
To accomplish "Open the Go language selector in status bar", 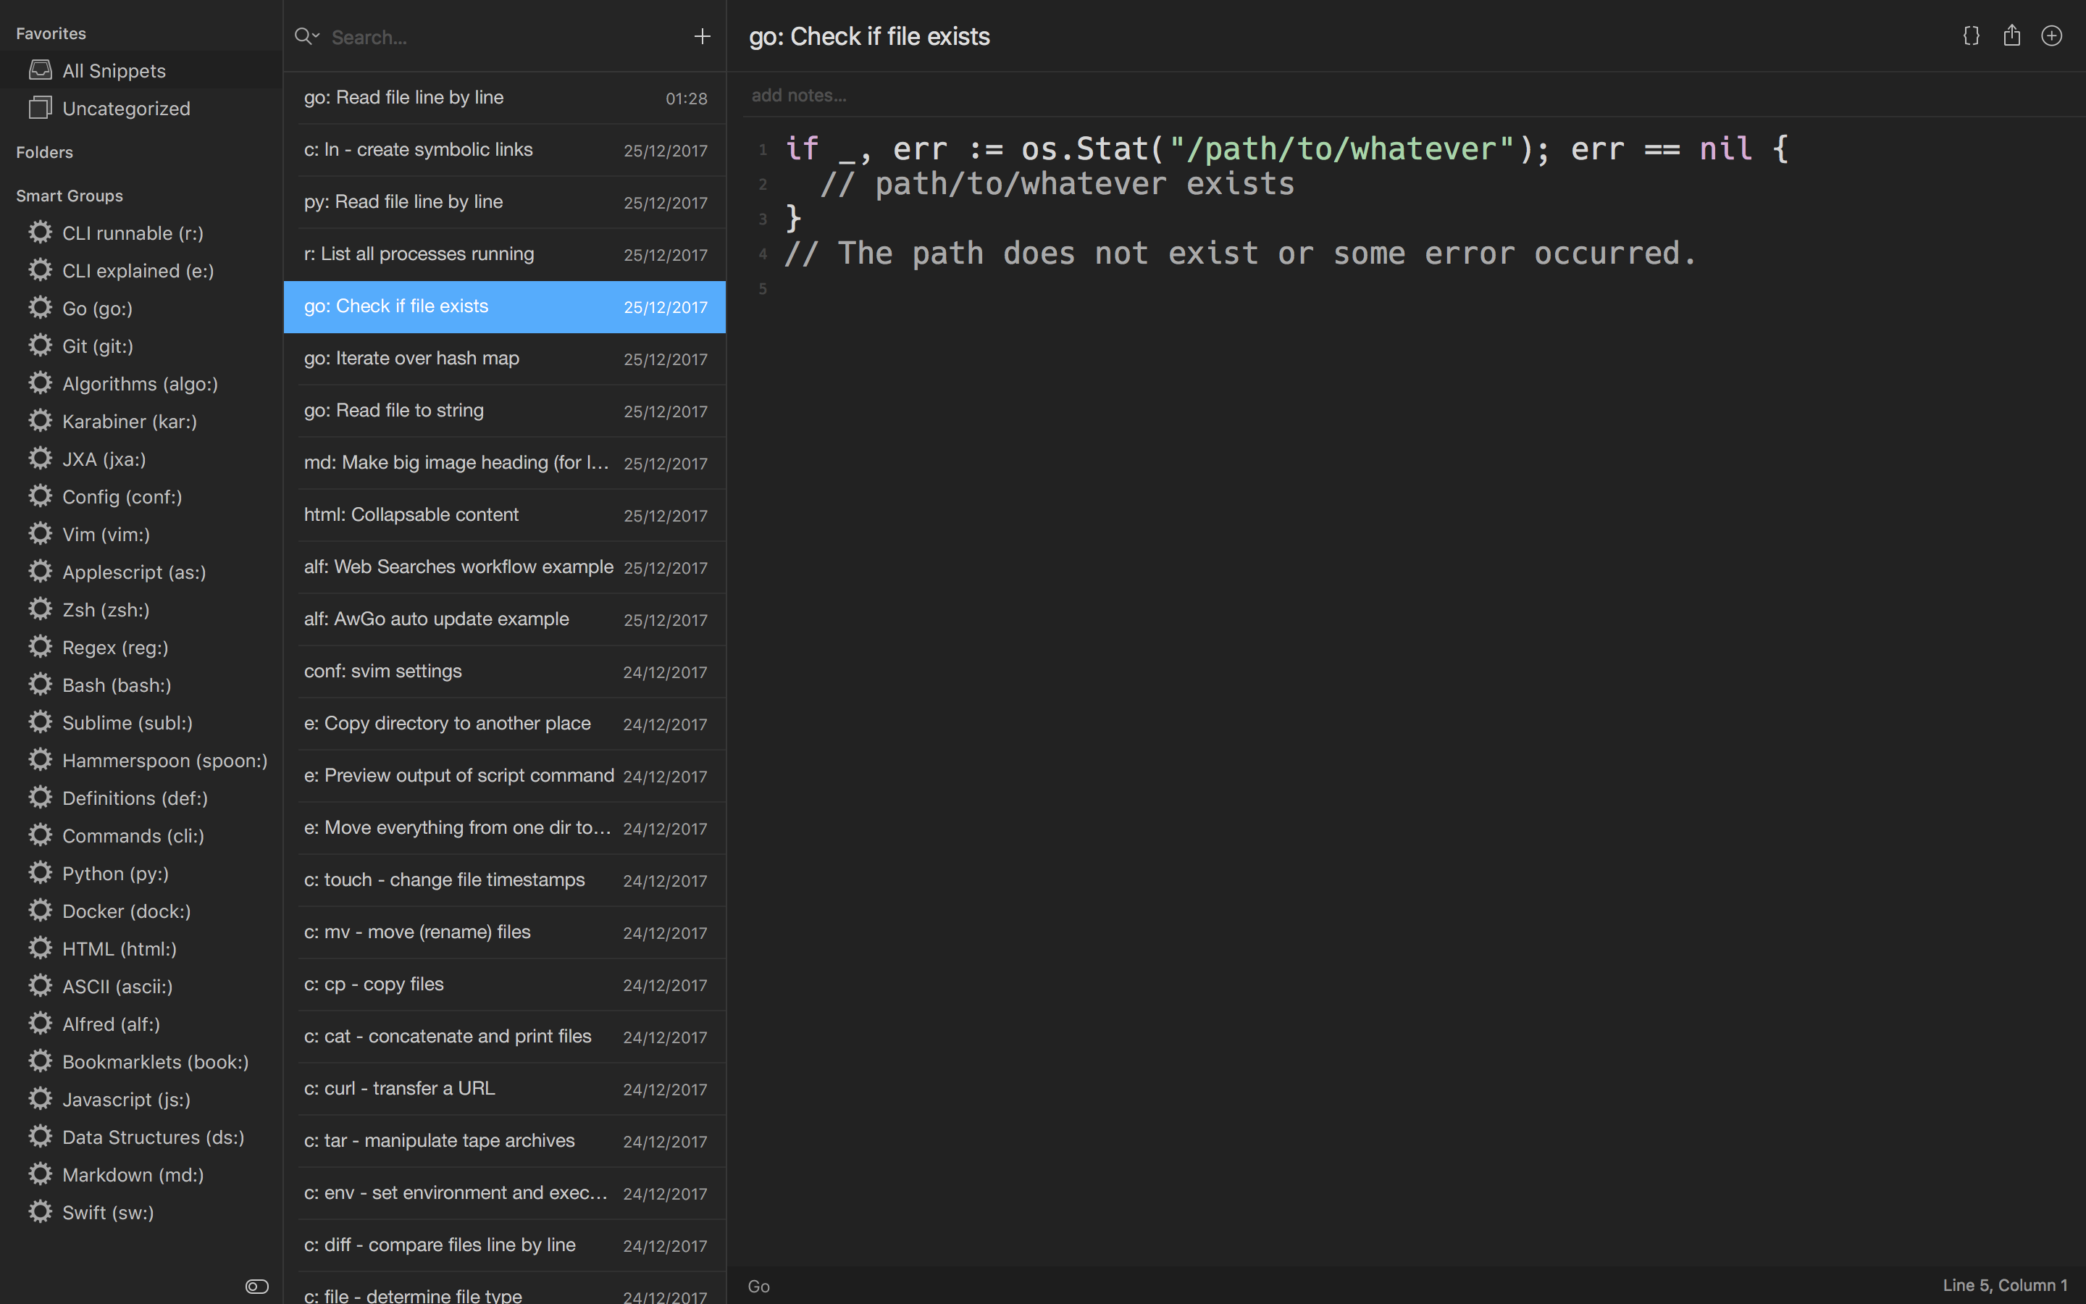I will coord(758,1286).
